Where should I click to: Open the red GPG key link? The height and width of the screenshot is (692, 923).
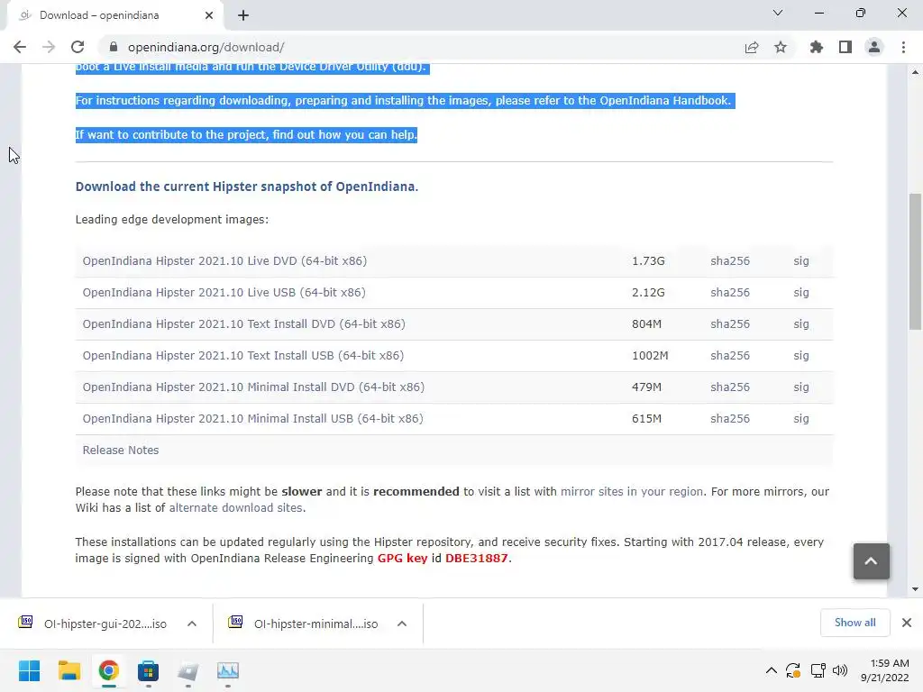402,558
